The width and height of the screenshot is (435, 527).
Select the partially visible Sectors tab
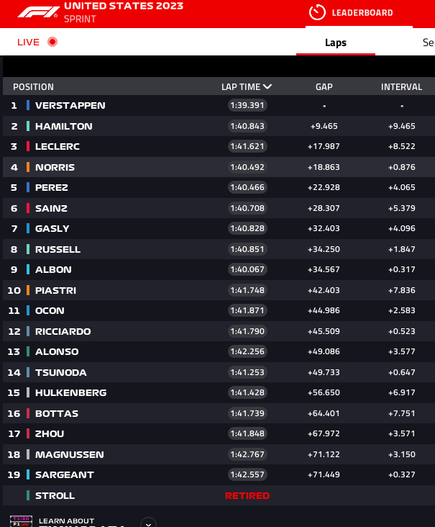(x=429, y=42)
